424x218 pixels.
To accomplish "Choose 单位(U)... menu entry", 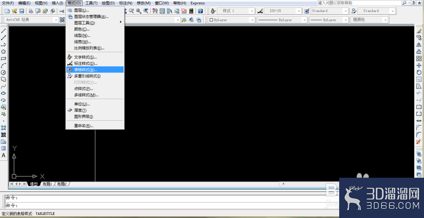I will click(95, 104).
